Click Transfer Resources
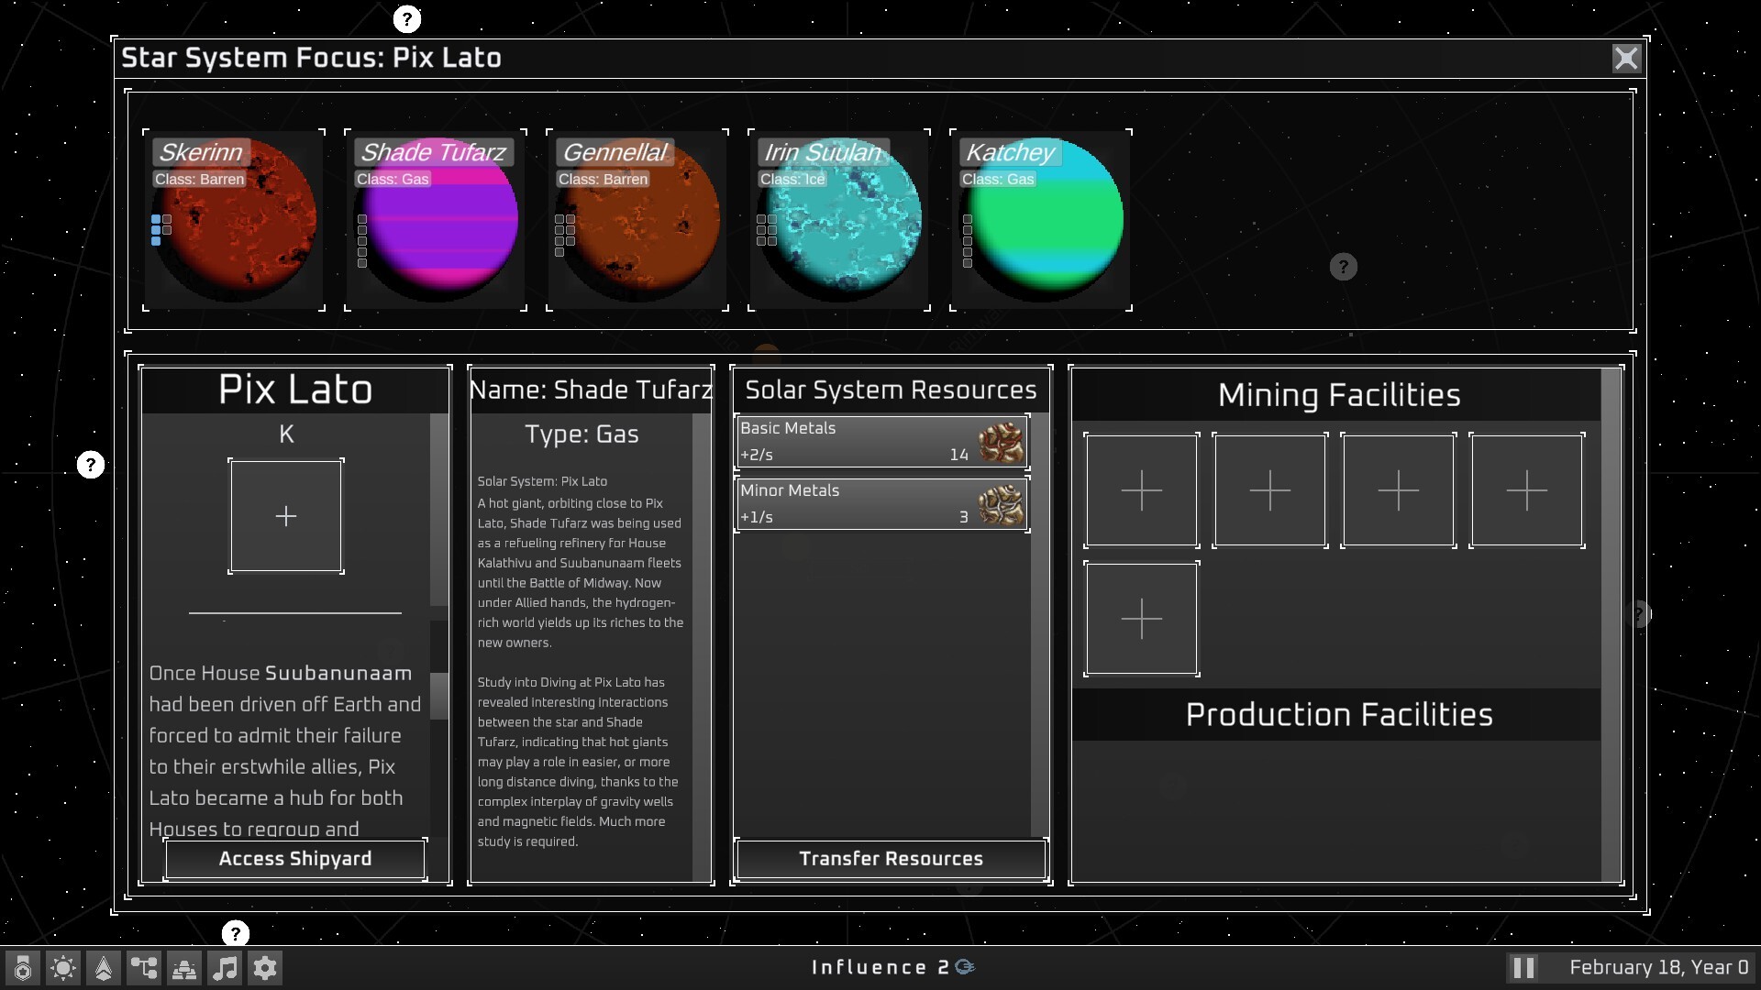 (x=891, y=859)
